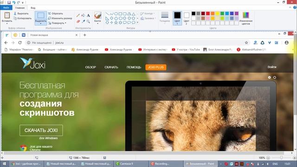The height and width of the screenshot is (167, 297).
Task: Select first carousel dot in pasted Joxi page
Action: (269, 77)
